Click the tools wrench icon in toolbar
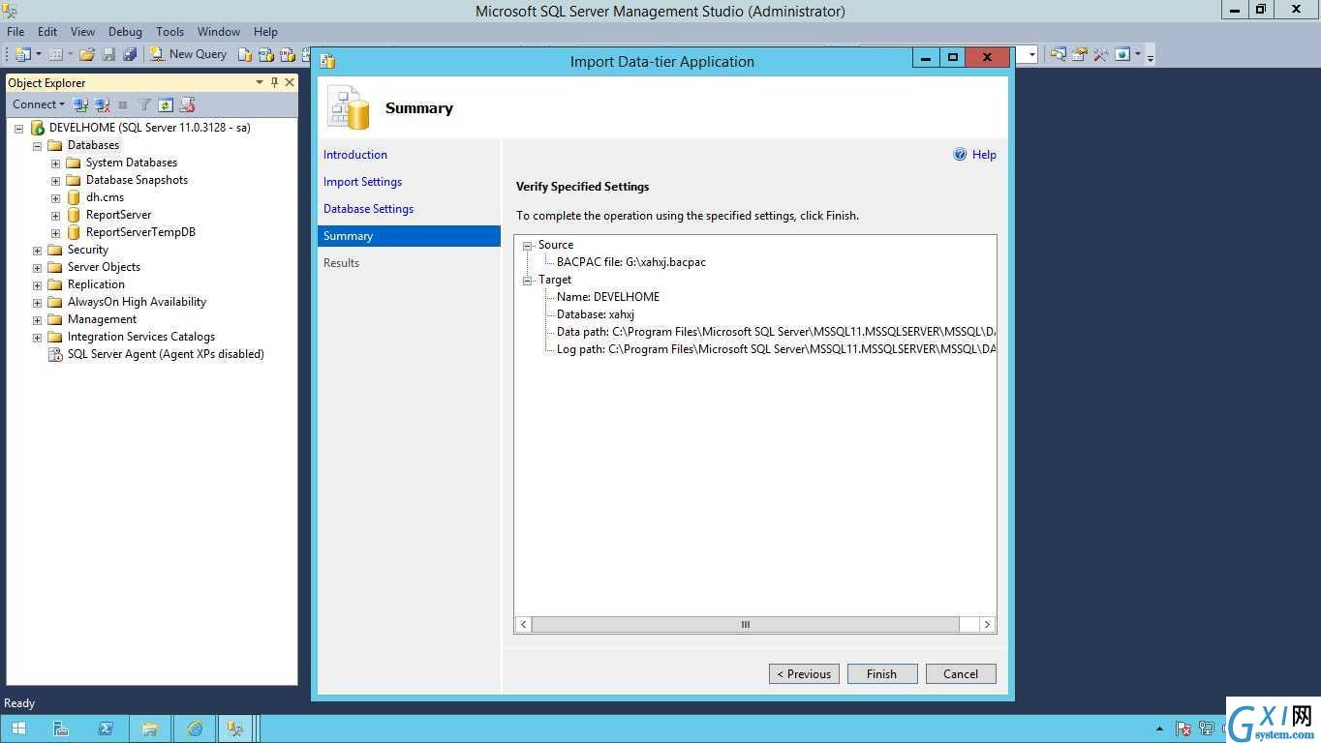This screenshot has width=1321, height=743. [1100, 54]
